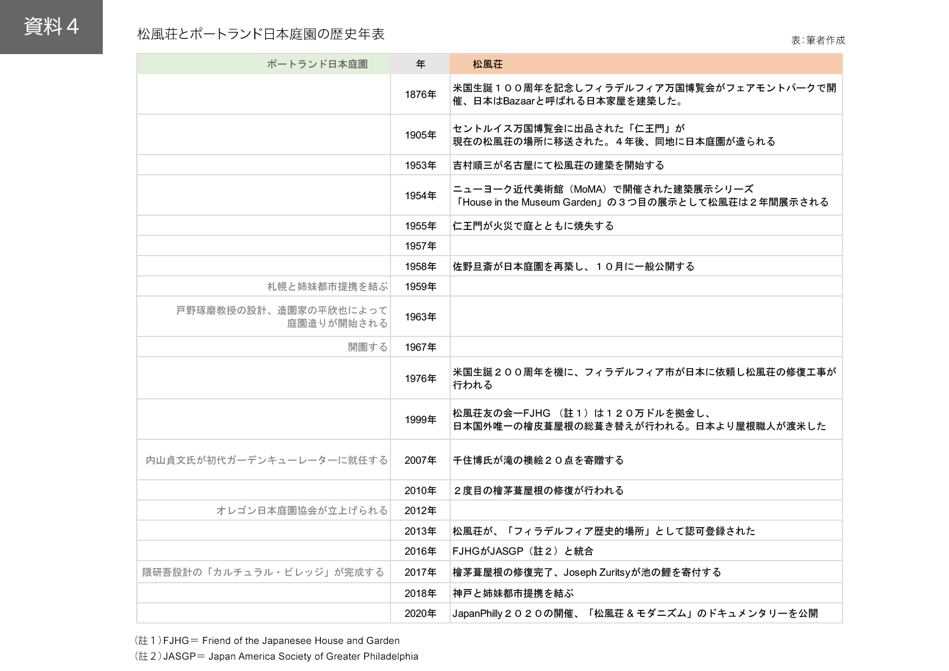Image resolution: width=949 pixels, height=671 pixels.
Task: Select the 内山貞文氏 garden curator entry
Action: 266,460
